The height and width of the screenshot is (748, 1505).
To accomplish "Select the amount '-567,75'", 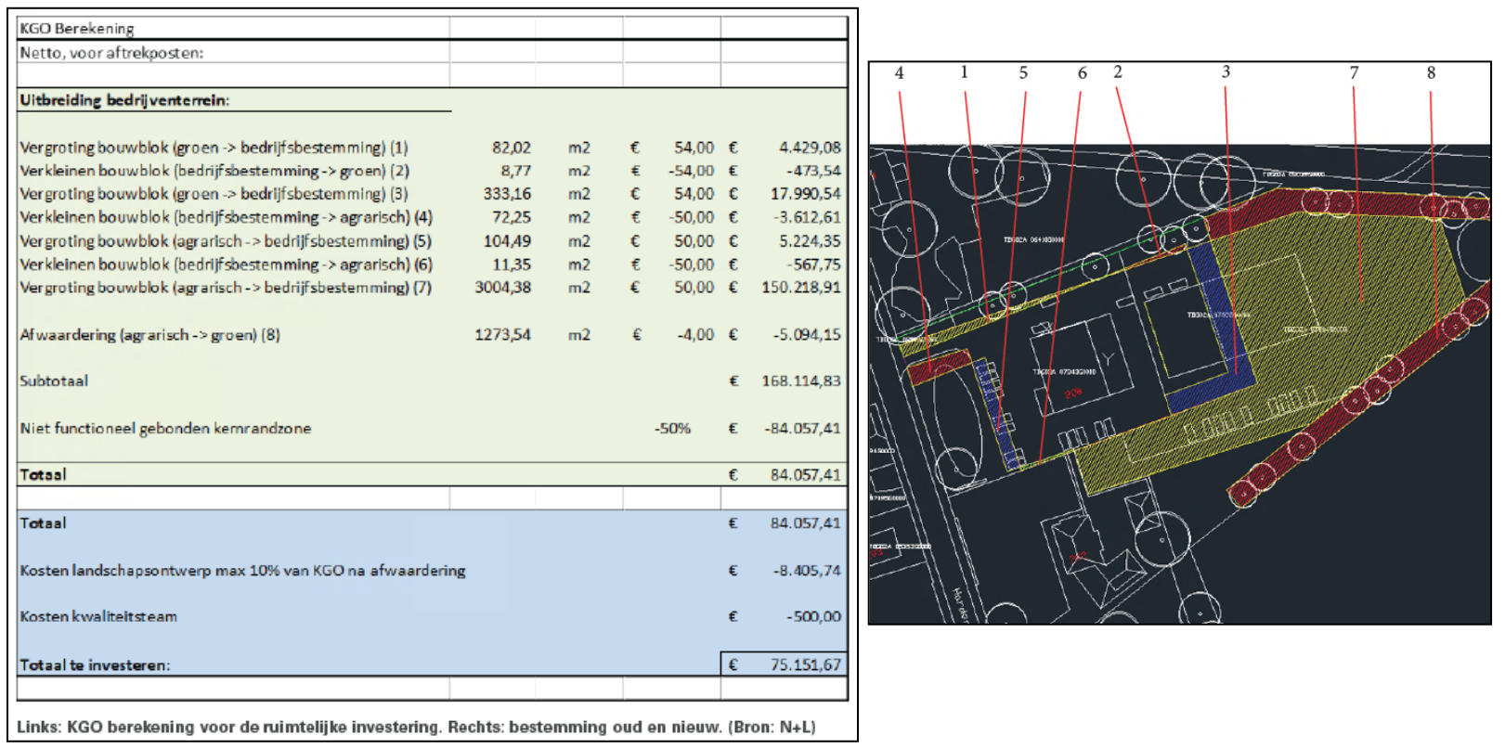I will pyautogui.click(x=813, y=264).
